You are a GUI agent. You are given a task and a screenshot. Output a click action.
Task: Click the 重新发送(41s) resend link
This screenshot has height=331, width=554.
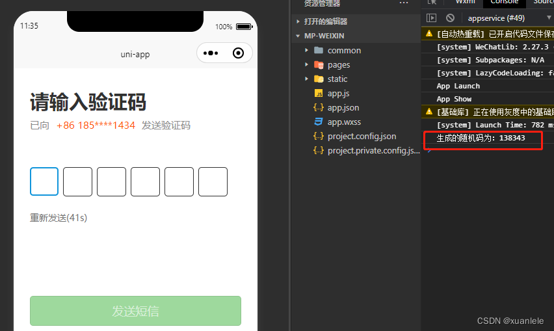point(59,218)
